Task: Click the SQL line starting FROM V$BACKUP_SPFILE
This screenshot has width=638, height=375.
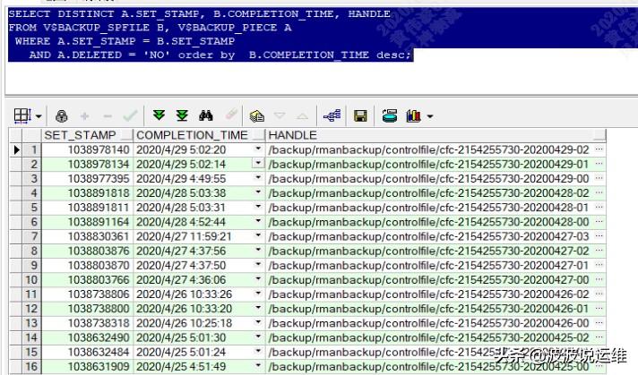Action: pyautogui.click(x=150, y=28)
